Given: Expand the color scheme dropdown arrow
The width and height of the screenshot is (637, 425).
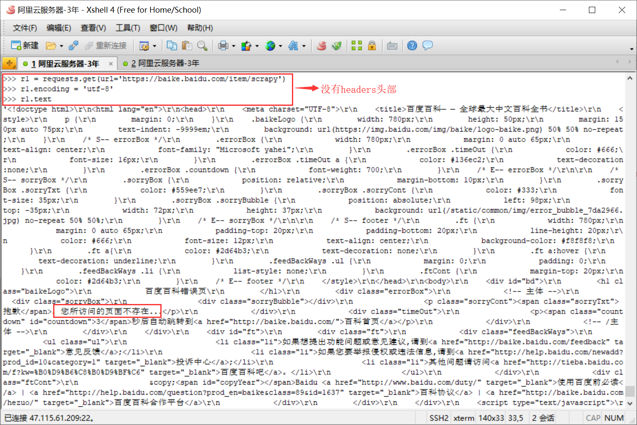Looking at the screenshot, I should (x=257, y=46).
